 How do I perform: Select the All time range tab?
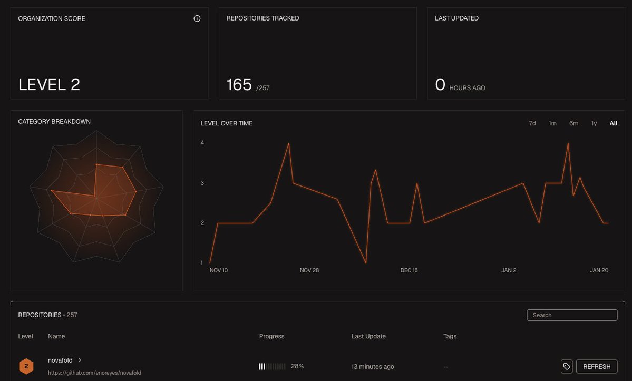[613, 123]
